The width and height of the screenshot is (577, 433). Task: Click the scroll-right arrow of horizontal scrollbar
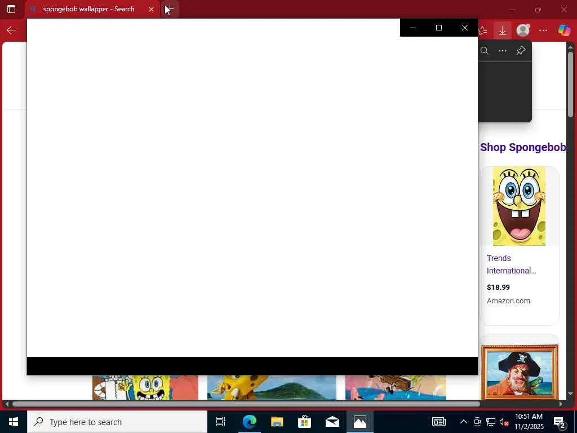(x=561, y=404)
